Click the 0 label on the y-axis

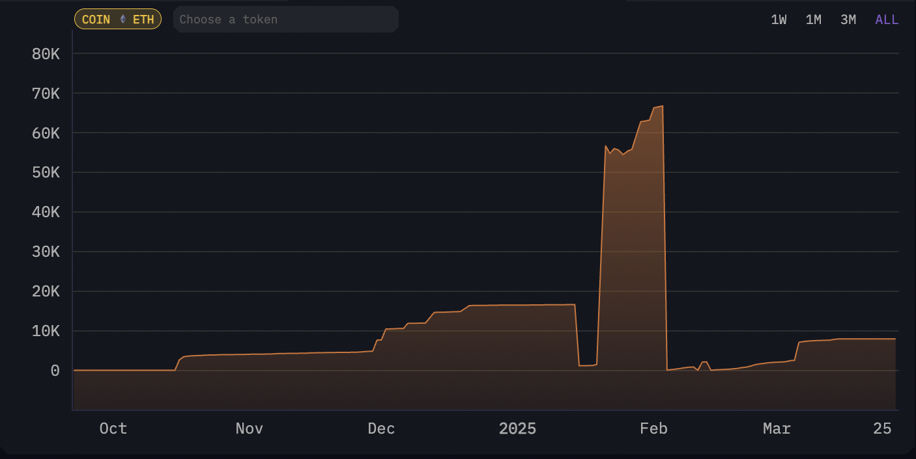coord(55,371)
